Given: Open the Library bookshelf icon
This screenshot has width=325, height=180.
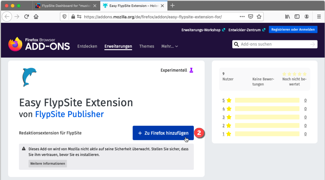Looking at the screenshot, I should tap(287, 17).
